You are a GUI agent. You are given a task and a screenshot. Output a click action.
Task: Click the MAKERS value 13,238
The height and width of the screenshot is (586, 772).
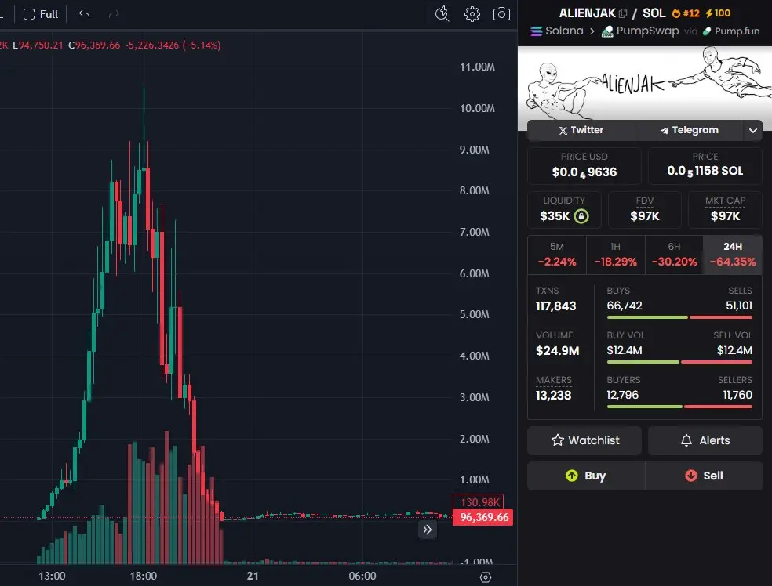553,396
